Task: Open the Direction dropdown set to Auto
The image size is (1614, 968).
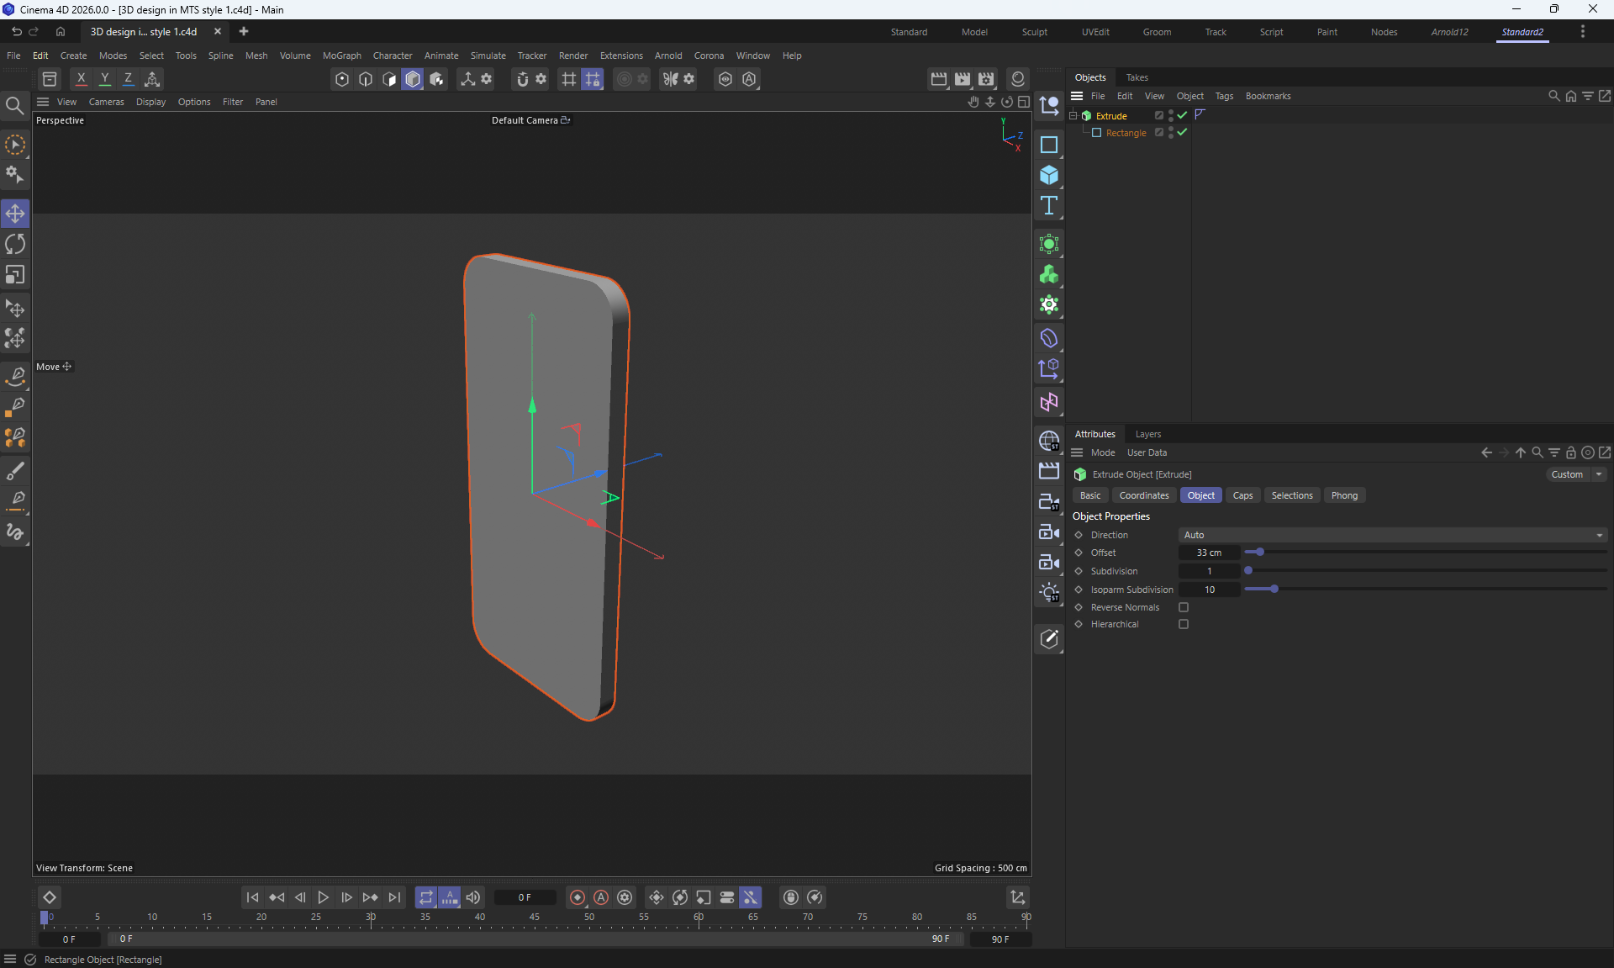Action: pos(1393,535)
